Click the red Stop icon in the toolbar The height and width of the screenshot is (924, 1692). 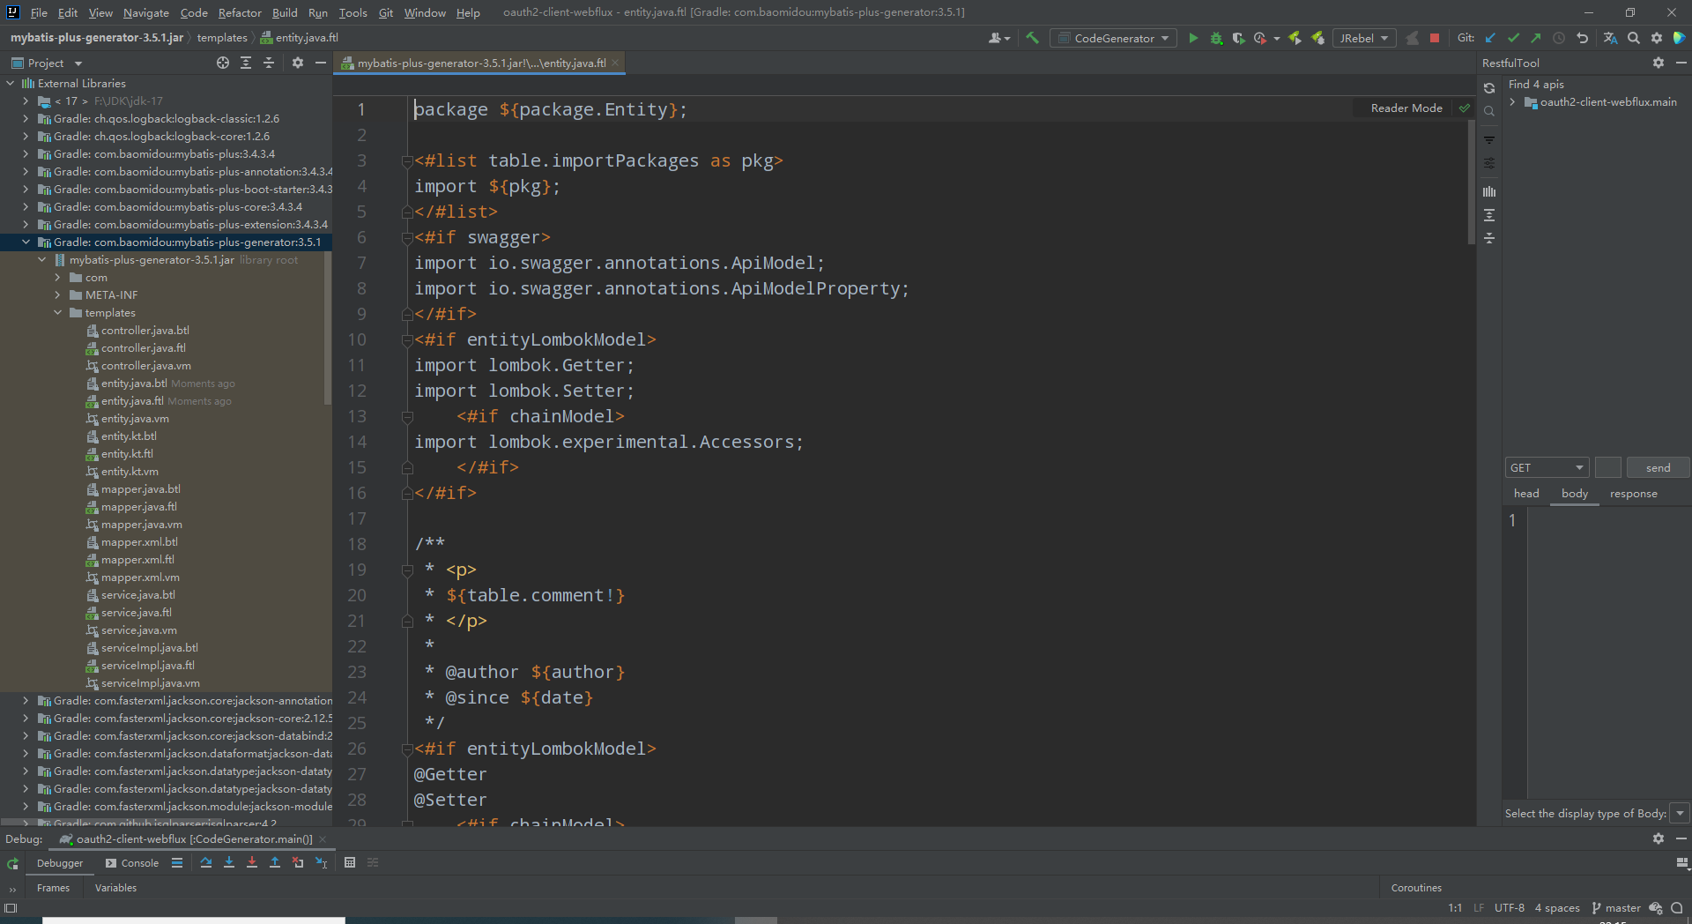click(x=1435, y=38)
